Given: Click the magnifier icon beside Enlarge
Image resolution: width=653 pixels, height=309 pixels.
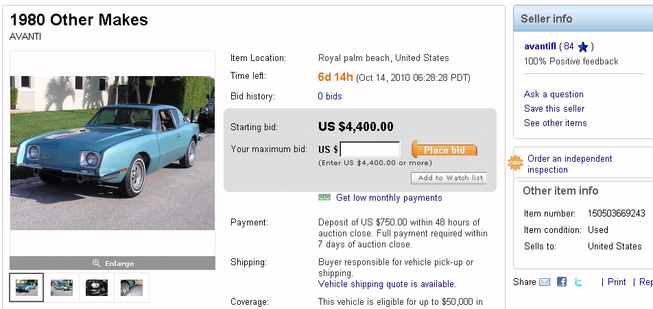Looking at the screenshot, I should (97, 263).
